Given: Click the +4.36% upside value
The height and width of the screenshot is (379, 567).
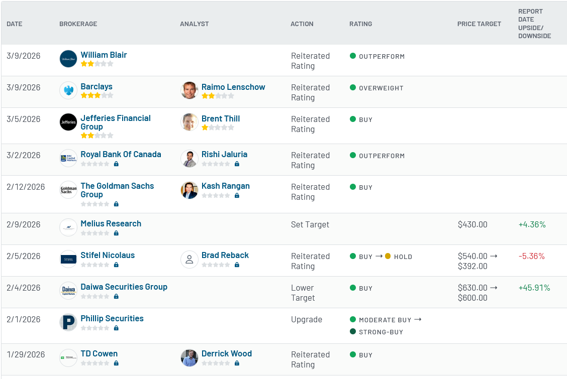Looking at the screenshot, I should (x=532, y=224).
